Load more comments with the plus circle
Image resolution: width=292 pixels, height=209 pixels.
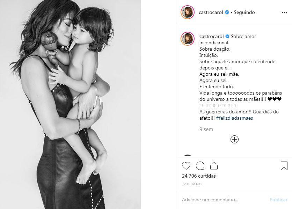click(x=234, y=140)
